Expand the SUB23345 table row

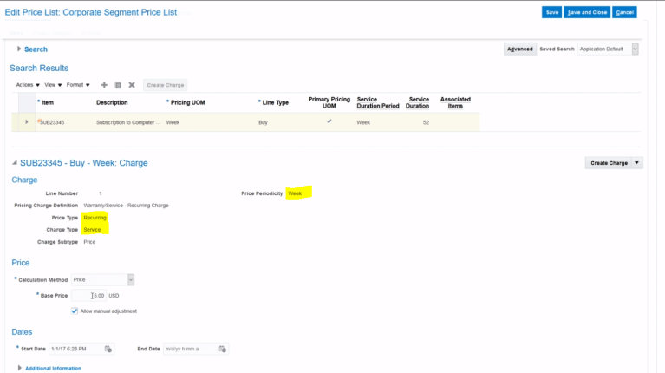click(x=27, y=122)
